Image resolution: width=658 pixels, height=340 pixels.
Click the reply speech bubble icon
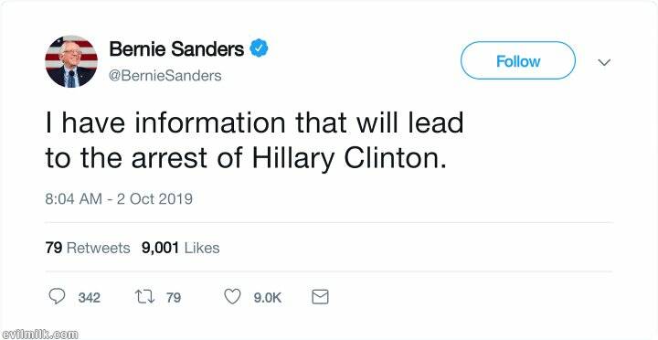pyautogui.click(x=57, y=297)
